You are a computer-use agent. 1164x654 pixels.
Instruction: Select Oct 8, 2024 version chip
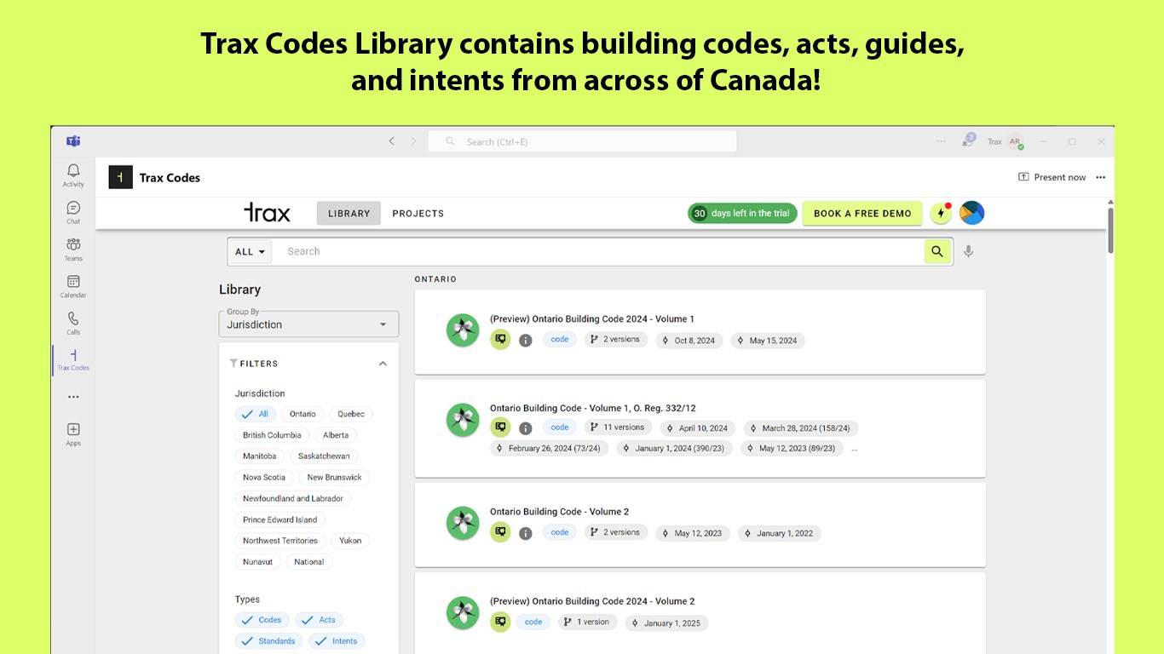[x=689, y=341]
